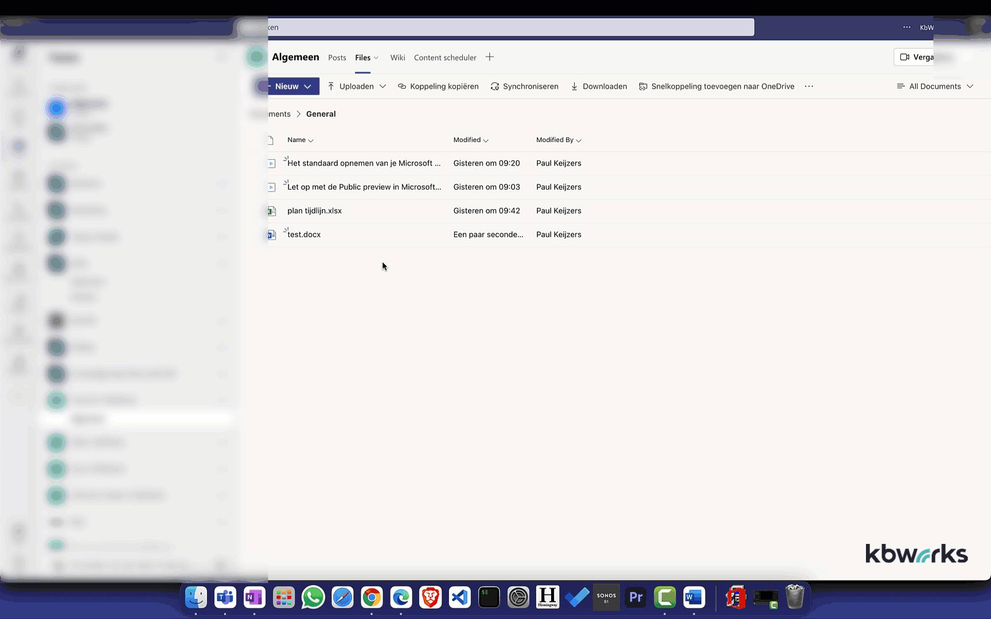Screen dimensions: 991x619
Task: Switch to the Posts tab
Action: click(x=337, y=57)
